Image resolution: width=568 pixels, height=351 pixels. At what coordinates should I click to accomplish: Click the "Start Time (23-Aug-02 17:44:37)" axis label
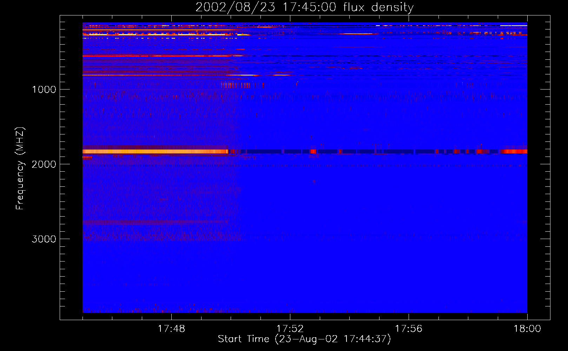(304, 339)
